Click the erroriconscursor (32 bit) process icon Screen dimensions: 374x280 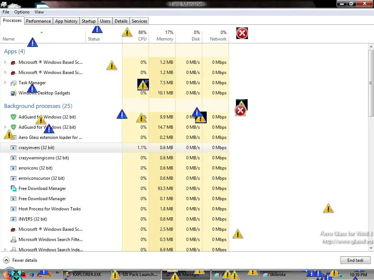tap(14, 178)
